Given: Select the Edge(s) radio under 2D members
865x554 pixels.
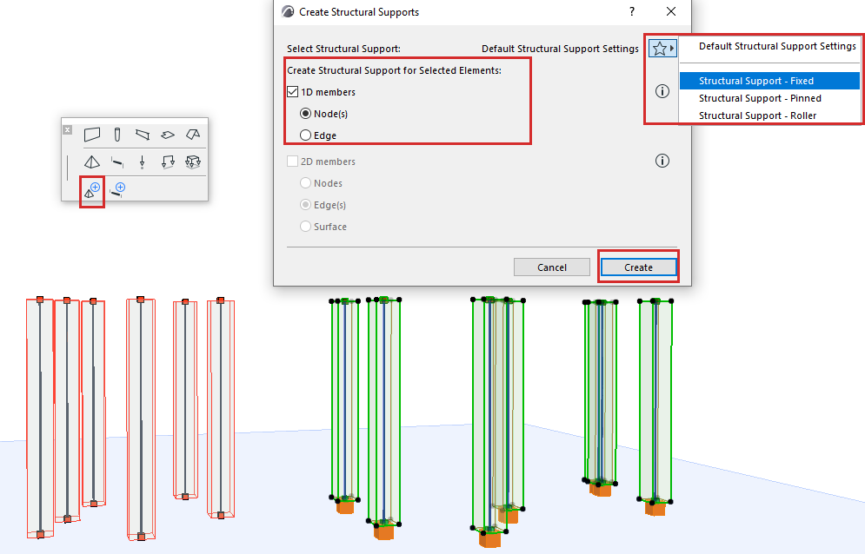Looking at the screenshot, I should click(305, 205).
